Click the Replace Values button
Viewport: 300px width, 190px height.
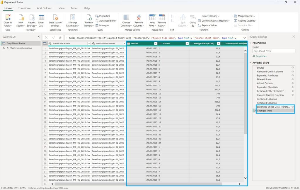tap(208, 25)
